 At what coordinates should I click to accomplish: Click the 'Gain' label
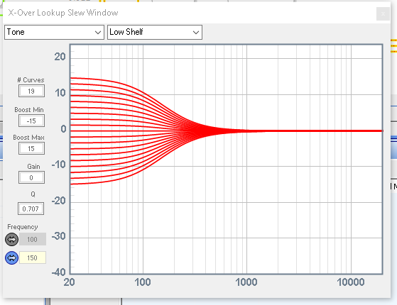(33, 167)
